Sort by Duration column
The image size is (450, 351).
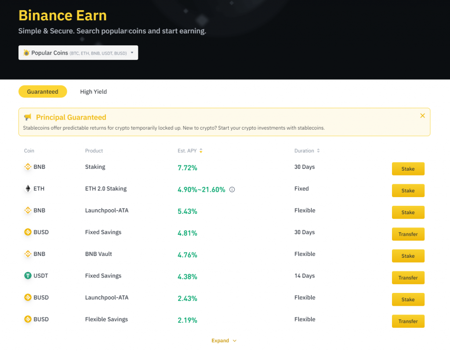point(318,151)
